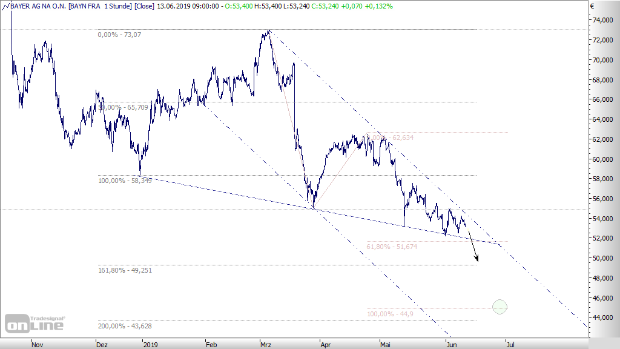Viewport: 620px width, 349px height.
Task: Click the euro currency symbol on price axis
Action: [592, 6]
